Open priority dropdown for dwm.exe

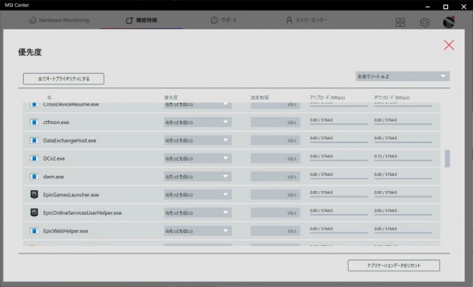[x=198, y=177]
